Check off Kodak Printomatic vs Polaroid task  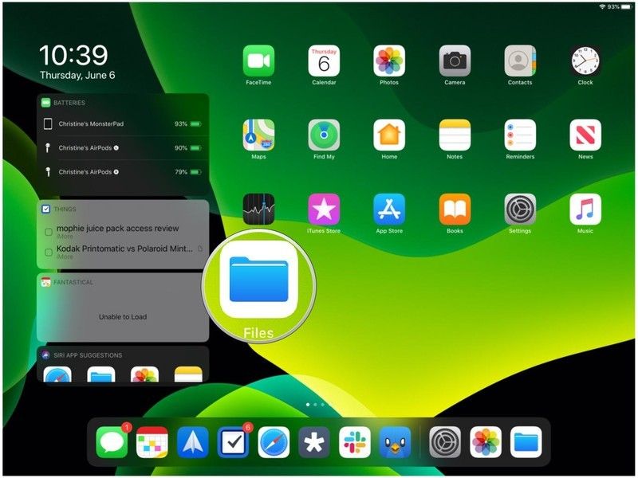tap(49, 252)
